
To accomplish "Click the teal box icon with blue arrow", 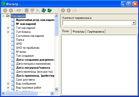I will click(x=44, y=10).
